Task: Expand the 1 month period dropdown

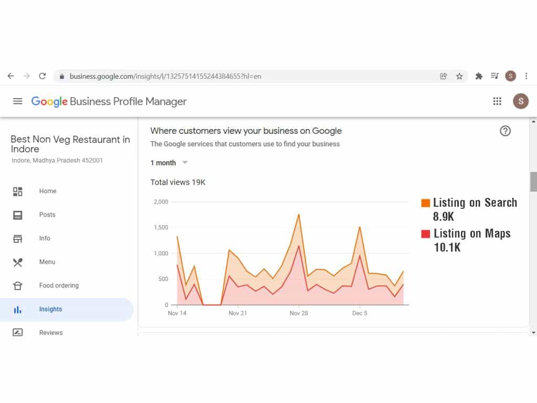Action: click(169, 163)
